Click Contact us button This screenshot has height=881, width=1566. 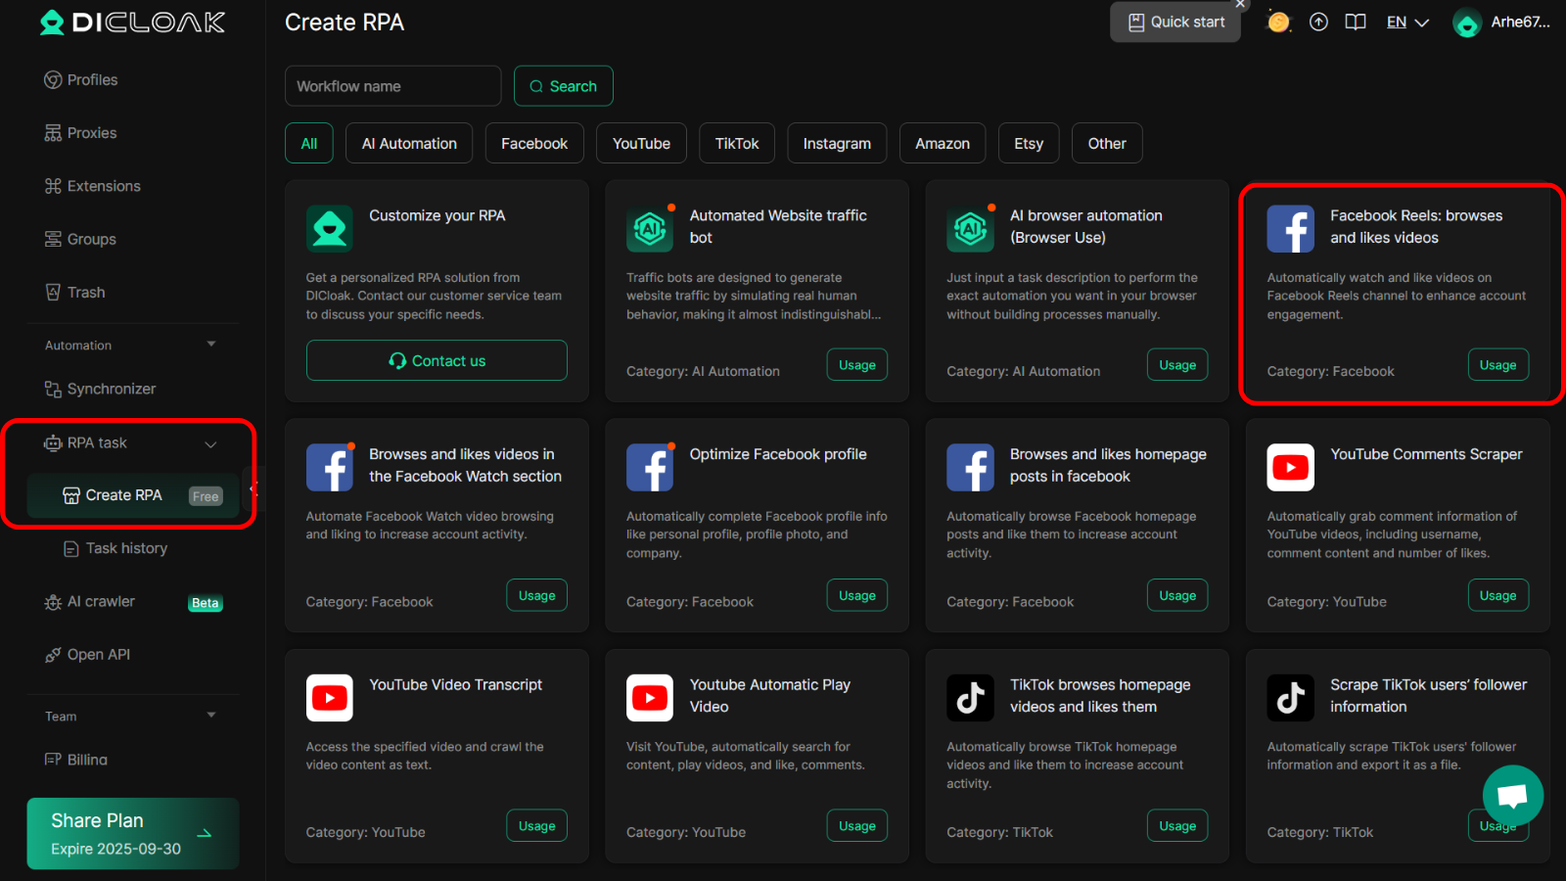coord(437,360)
